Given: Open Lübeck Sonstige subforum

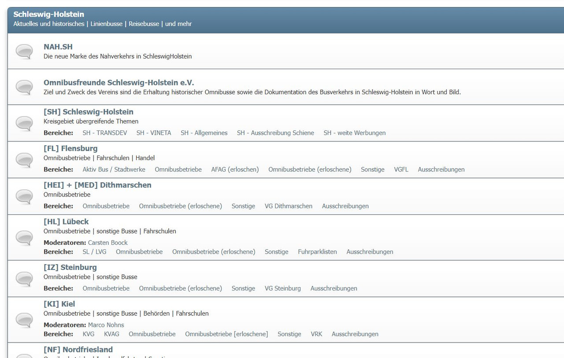Looking at the screenshot, I should pyautogui.click(x=277, y=251).
